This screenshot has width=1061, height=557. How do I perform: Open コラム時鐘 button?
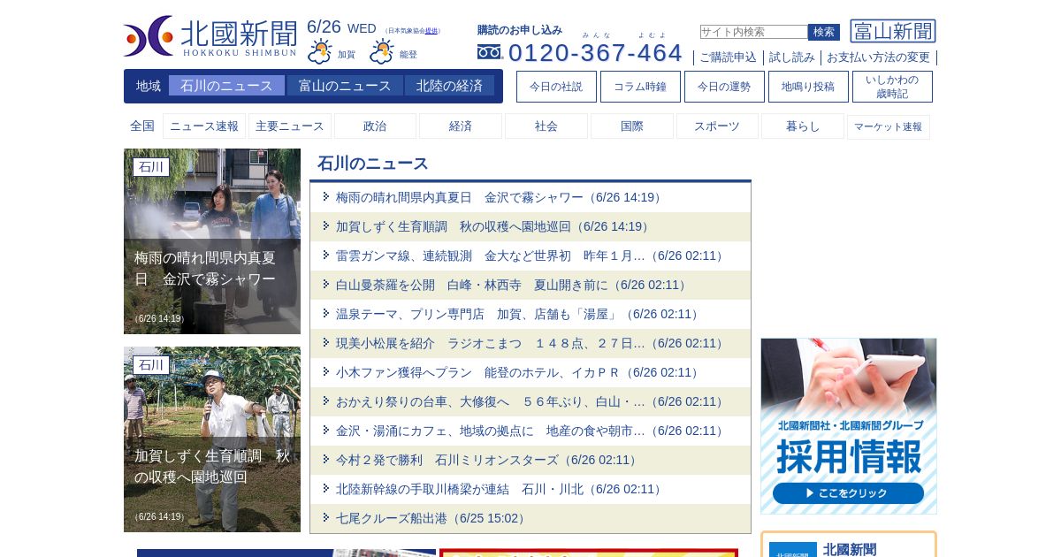click(x=640, y=87)
